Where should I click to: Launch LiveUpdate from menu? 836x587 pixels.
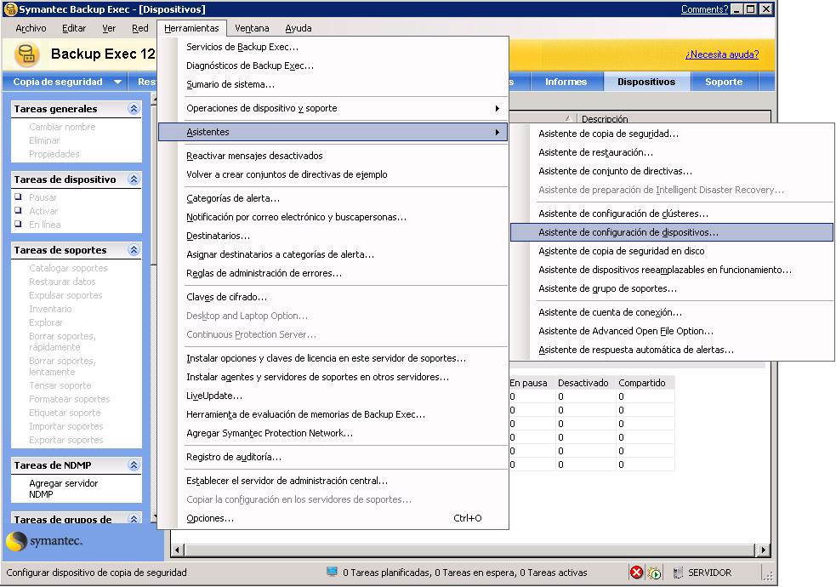[333, 396]
